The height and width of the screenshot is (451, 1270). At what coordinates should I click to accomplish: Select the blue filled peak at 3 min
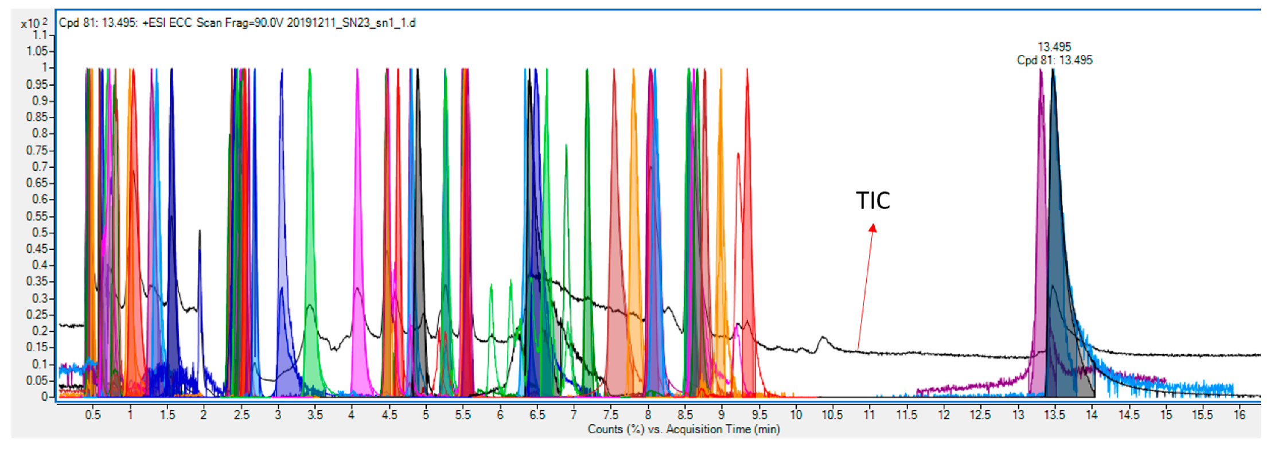pyautogui.click(x=283, y=344)
